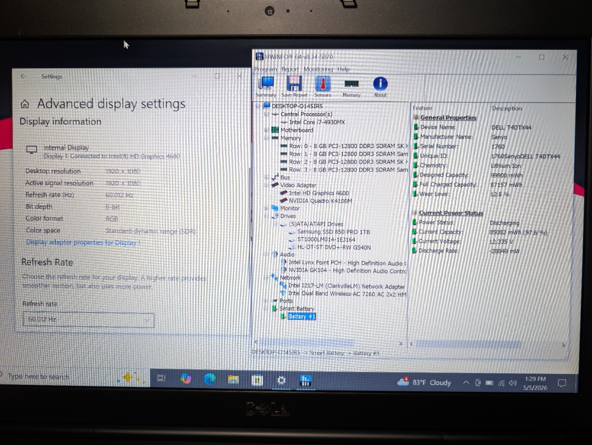This screenshot has height=445, width=592.
Task: Select memory Row: 3 module
Action: click(349, 170)
